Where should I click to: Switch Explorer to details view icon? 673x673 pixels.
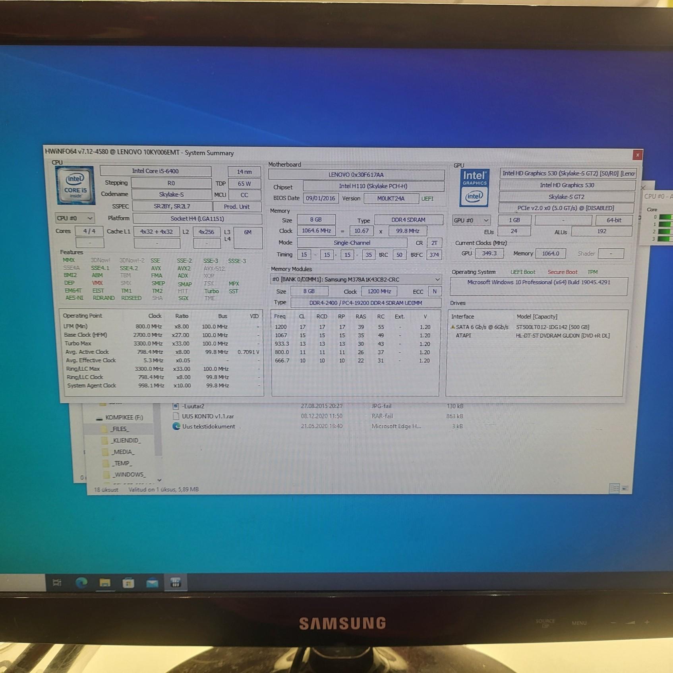click(x=614, y=488)
